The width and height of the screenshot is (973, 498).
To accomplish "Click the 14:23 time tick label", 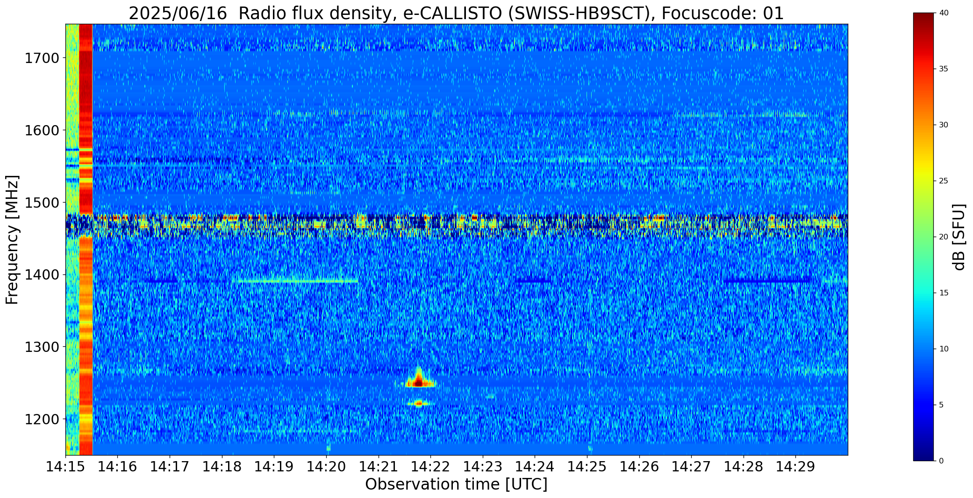I will pos(483,466).
